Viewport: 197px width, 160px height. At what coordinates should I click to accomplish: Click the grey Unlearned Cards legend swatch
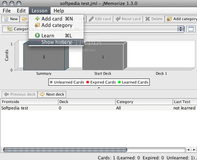(51, 82)
